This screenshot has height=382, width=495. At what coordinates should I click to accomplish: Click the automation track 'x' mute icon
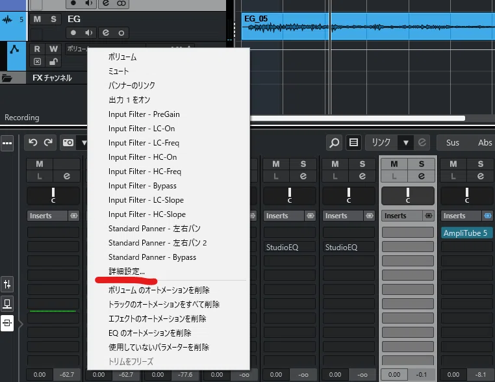tap(37, 62)
